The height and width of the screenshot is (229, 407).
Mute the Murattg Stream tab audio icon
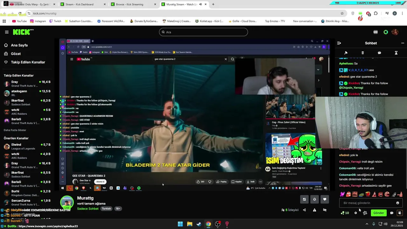[200, 4]
